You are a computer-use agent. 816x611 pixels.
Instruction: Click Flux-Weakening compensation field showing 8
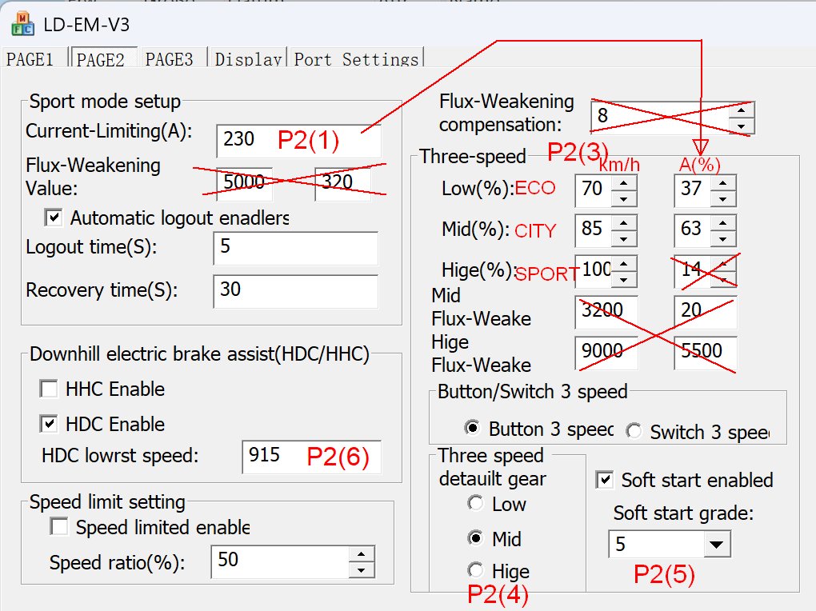click(660, 118)
